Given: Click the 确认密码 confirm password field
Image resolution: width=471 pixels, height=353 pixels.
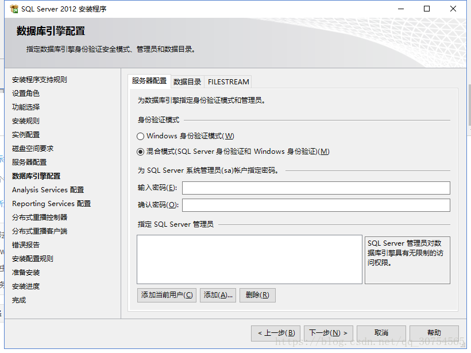Looking at the screenshot, I should 316,205.
